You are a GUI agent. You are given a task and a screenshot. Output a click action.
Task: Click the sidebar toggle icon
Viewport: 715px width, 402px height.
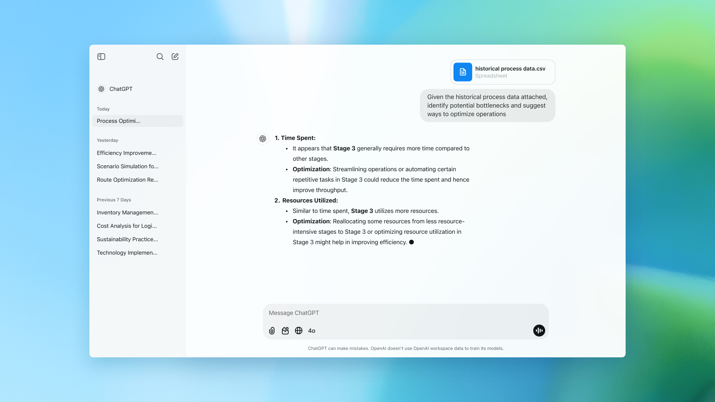(x=102, y=56)
